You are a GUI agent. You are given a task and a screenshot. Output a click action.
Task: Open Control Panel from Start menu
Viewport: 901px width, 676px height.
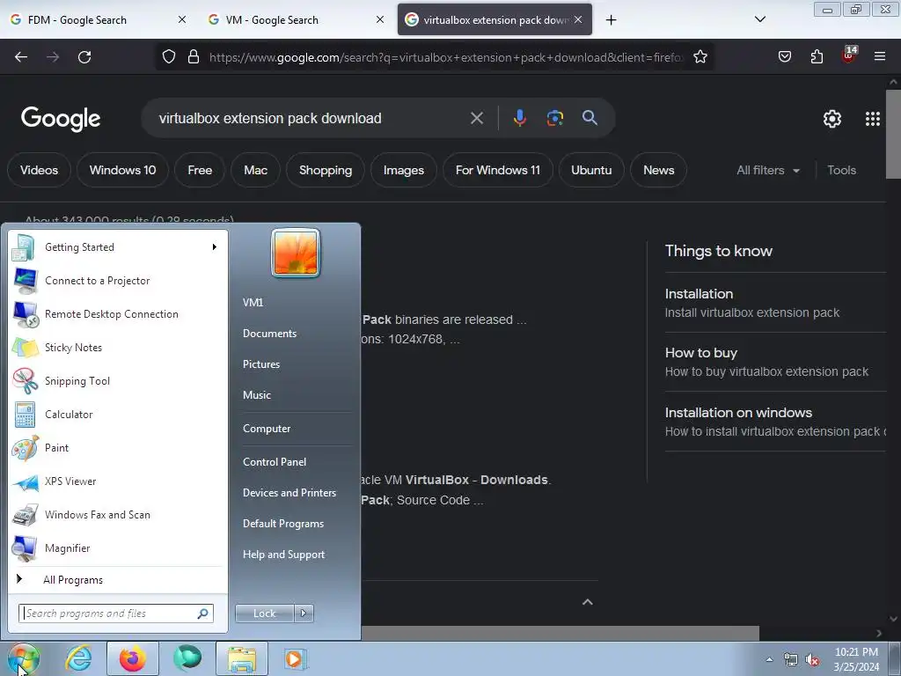(x=275, y=461)
